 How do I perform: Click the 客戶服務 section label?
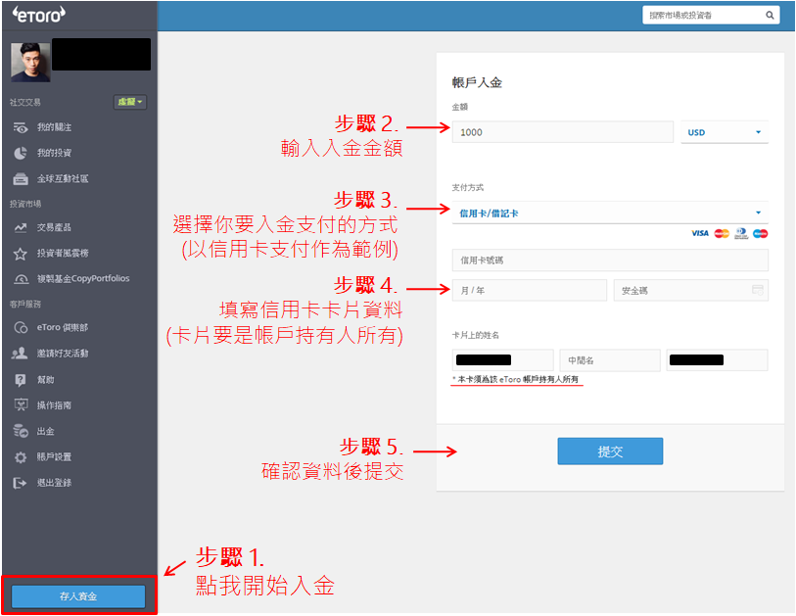click(x=24, y=304)
